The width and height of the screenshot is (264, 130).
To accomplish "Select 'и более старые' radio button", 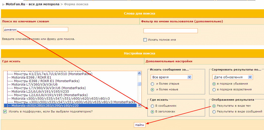I will (152, 84).
